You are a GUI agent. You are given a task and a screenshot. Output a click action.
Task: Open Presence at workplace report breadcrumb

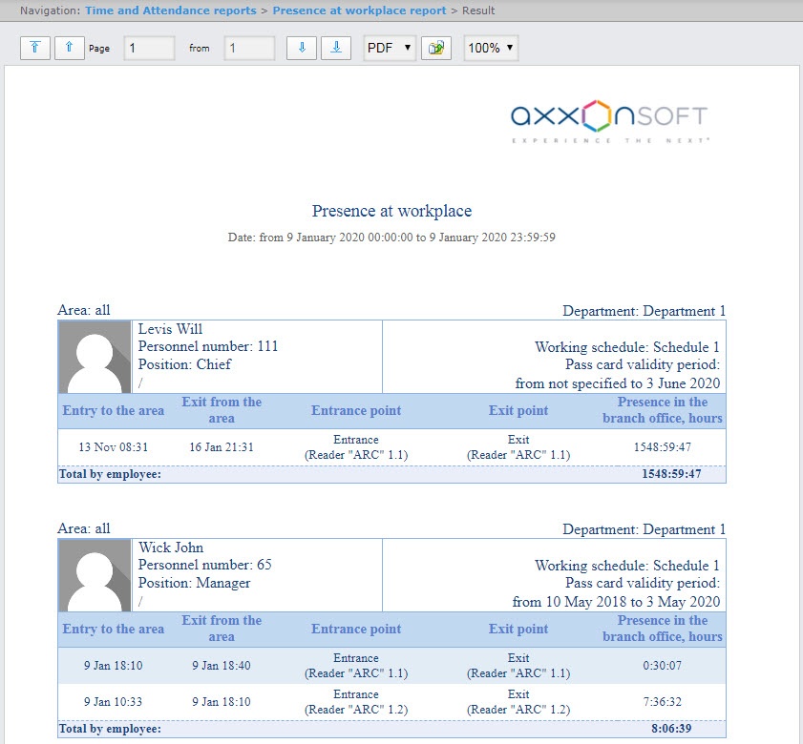(359, 10)
